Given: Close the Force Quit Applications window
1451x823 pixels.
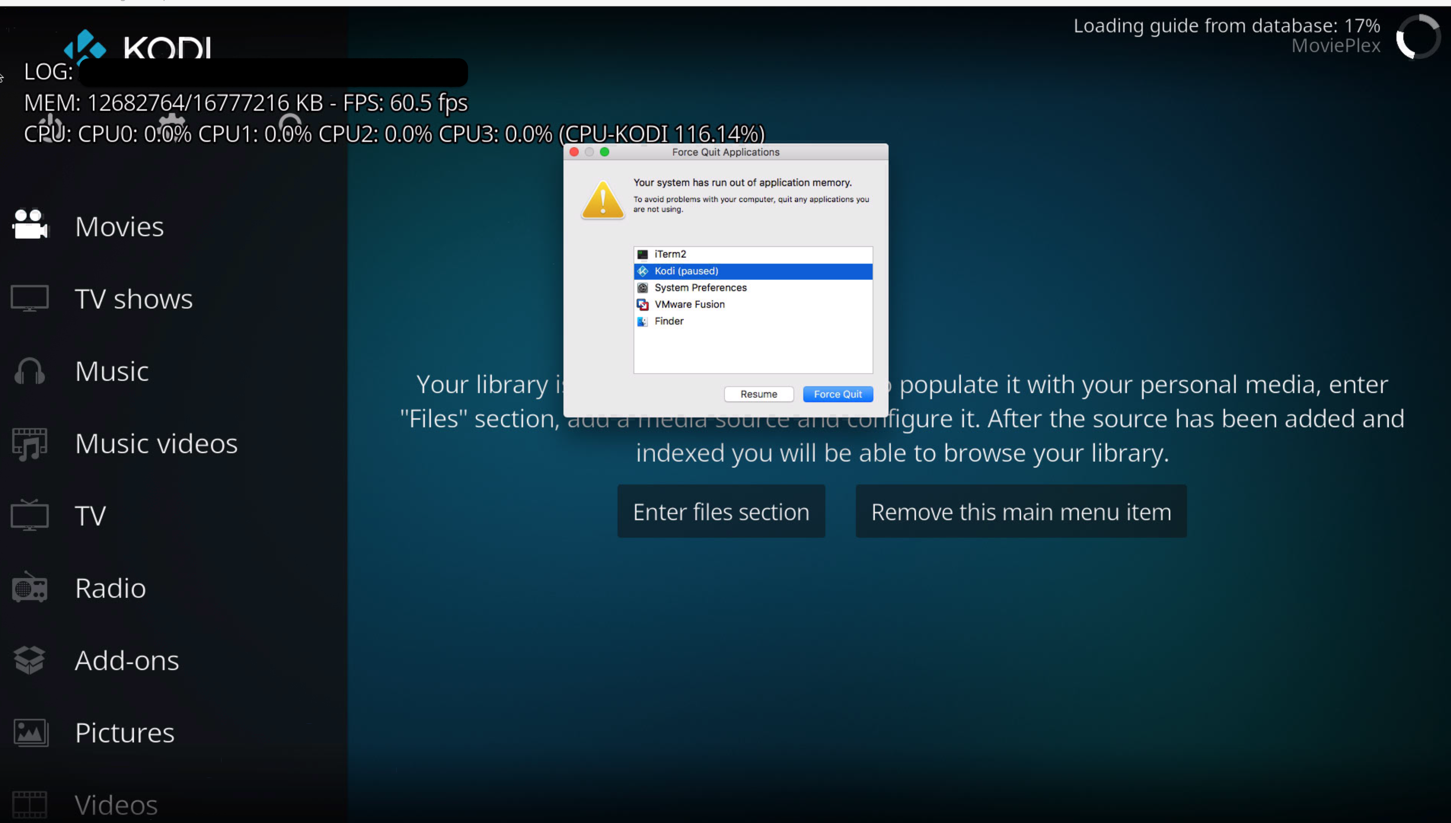Looking at the screenshot, I should point(574,152).
